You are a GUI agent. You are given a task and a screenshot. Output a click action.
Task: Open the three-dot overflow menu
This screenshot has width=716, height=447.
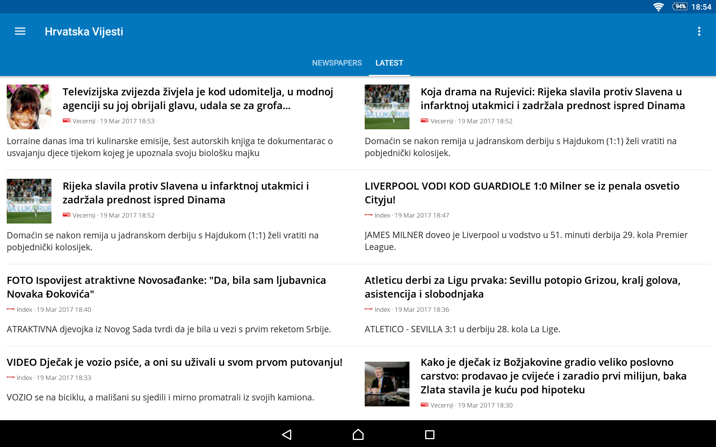pyautogui.click(x=699, y=31)
